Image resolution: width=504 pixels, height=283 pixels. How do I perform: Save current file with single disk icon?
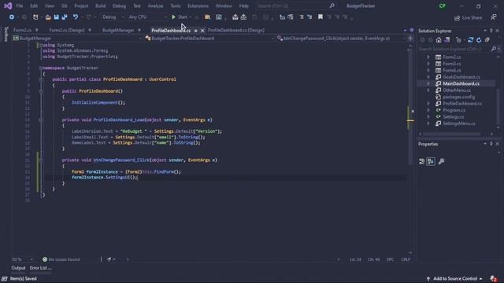coord(56,17)
